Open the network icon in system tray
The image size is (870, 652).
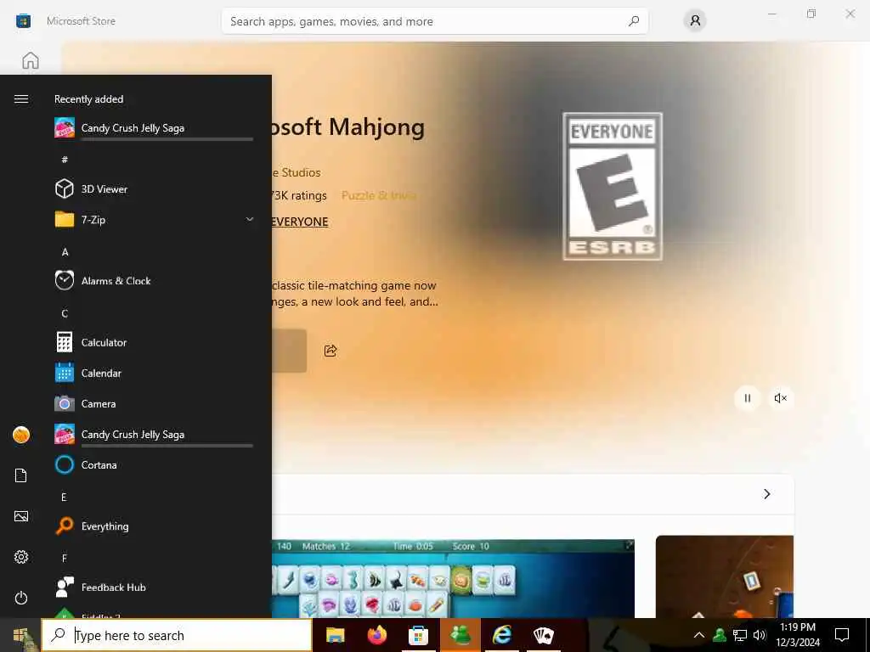(740, 635)
